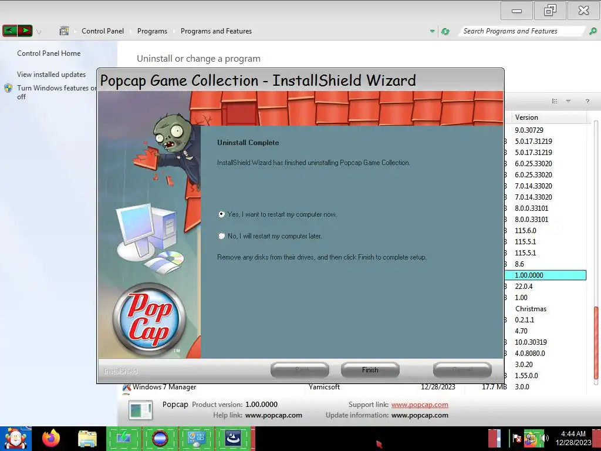Select the Windows 7 Manager program row
Image resolution: width=601 pixels, height=451 pixels.
click(x=353, y=387)
